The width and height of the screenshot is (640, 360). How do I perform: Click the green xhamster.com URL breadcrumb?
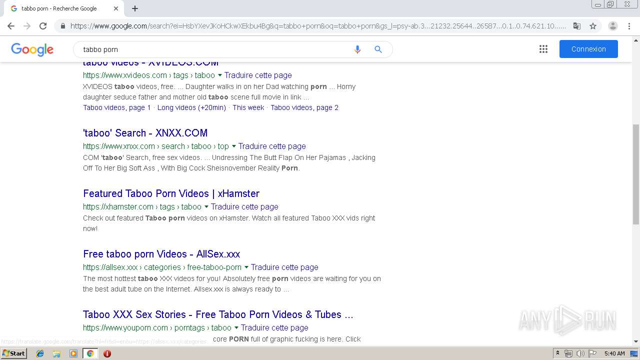pyautogui.click(x=142, y=207)
